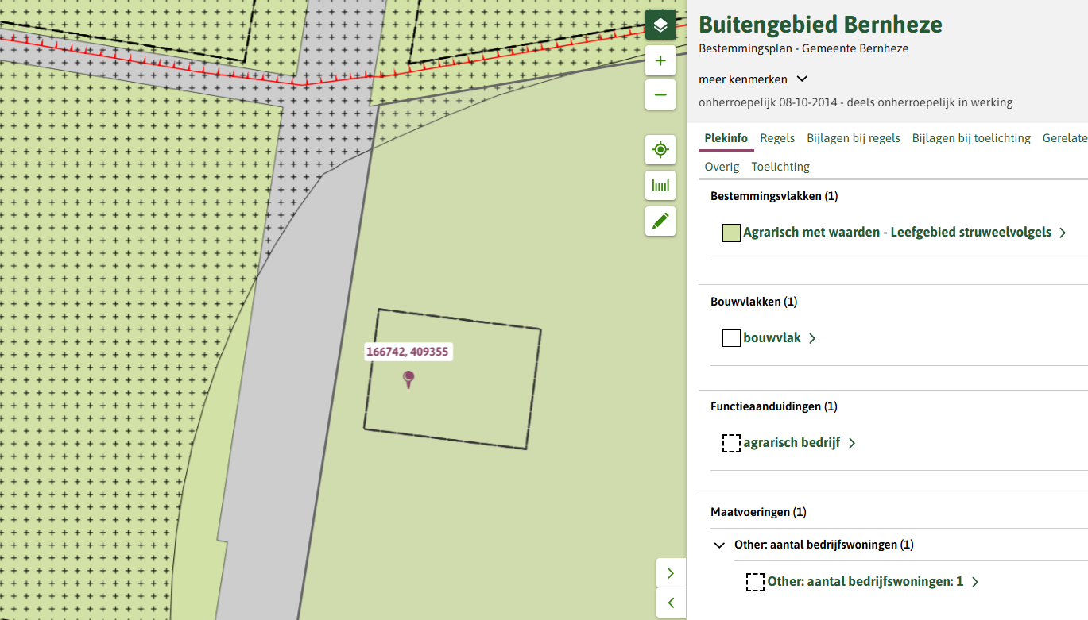Image resolution: width=1088 pixels, height=620 pixels.
Task: Click the Bestemmingsplan - Gemeente Bernheze subtitle
Action: (803, 48)
